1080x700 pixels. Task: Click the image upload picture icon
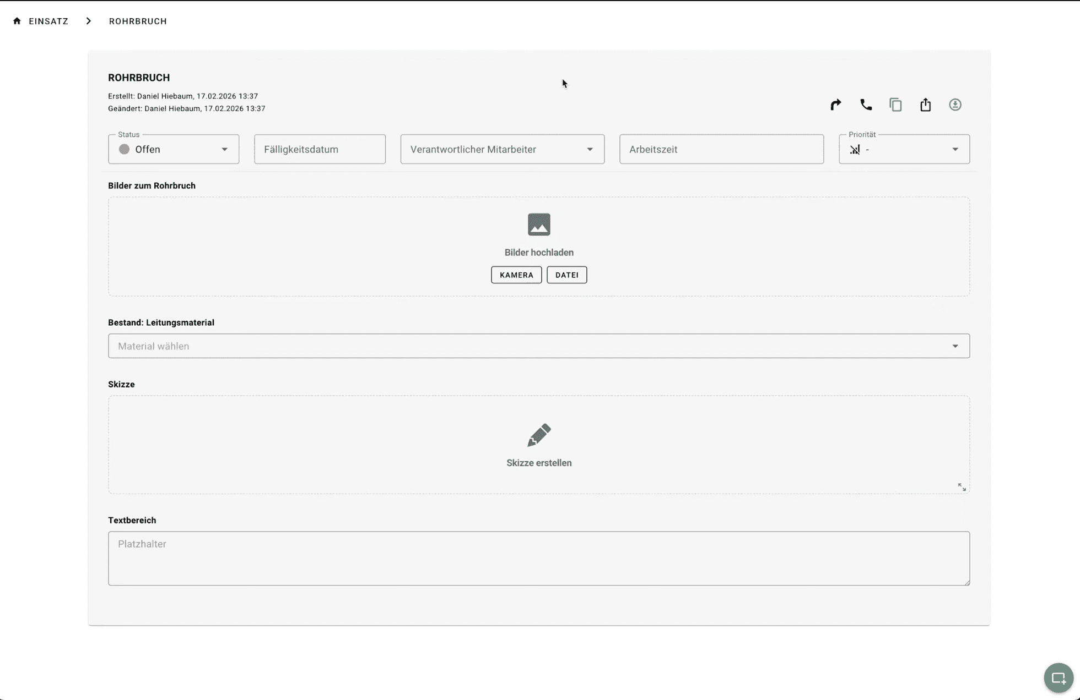coord(538,225)
